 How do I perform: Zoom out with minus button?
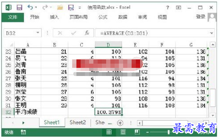(x=147, y=132)
